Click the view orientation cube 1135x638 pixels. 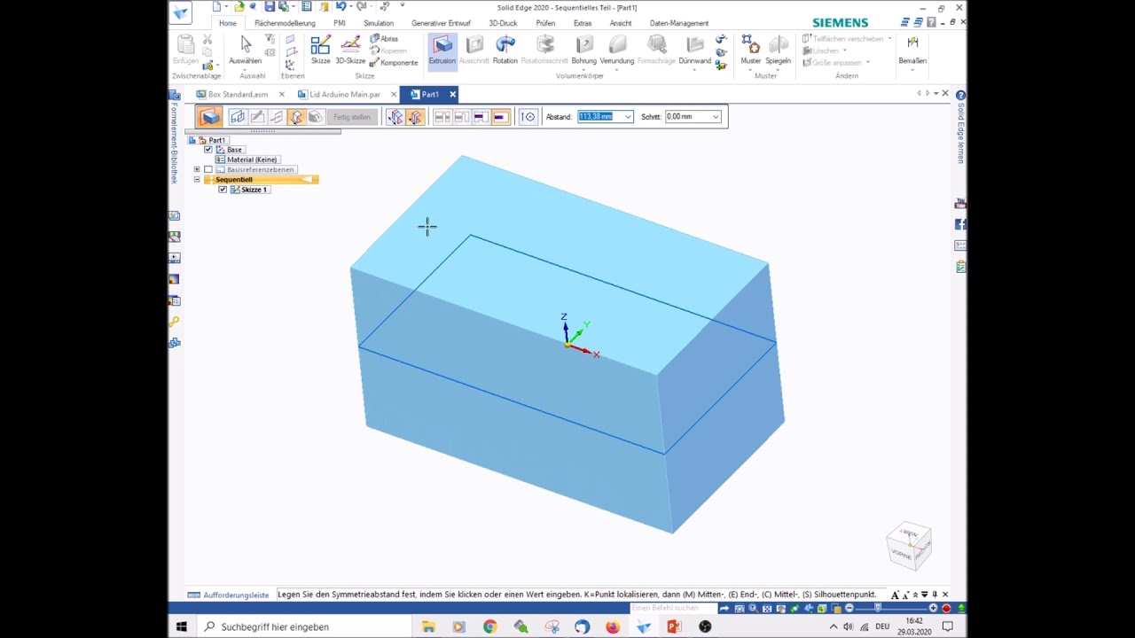pyautogui.click(x=909, y=545)
